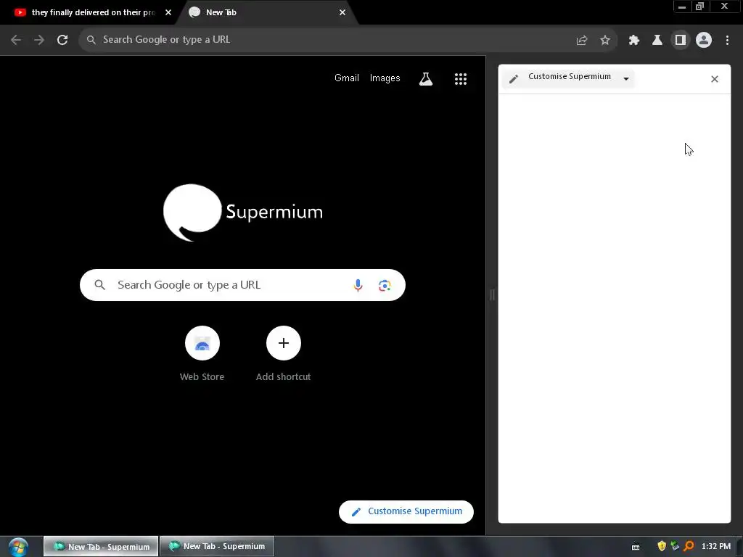Click the Supermium logo on the page

[243, 213]
